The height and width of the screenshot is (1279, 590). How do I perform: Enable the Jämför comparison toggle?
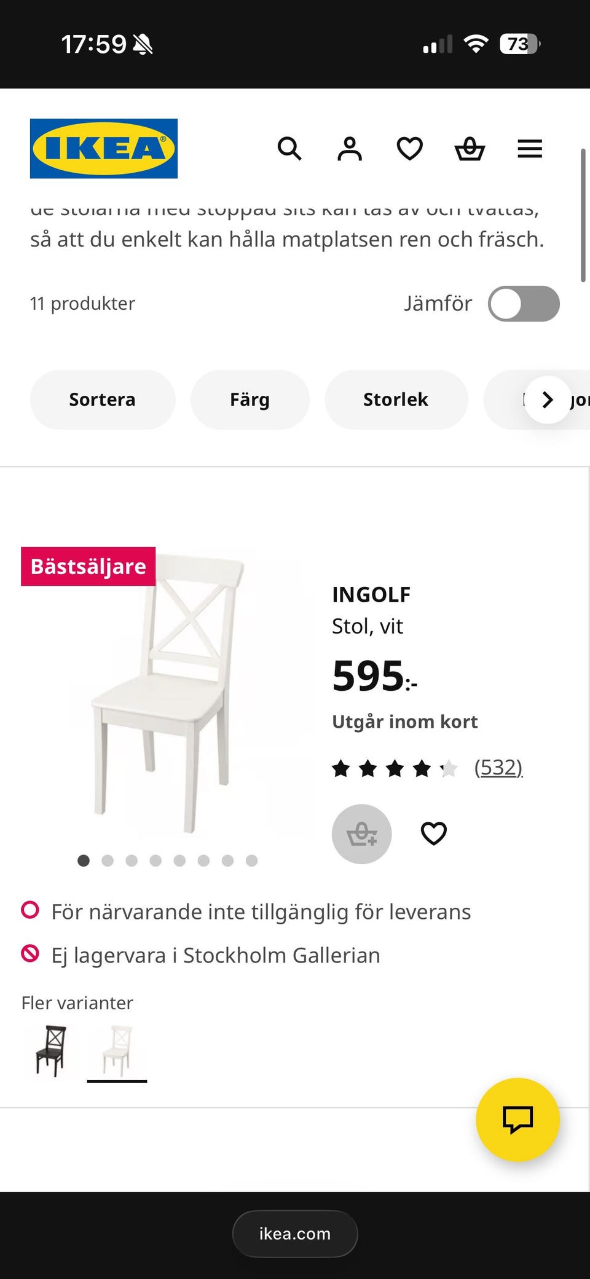524,303
